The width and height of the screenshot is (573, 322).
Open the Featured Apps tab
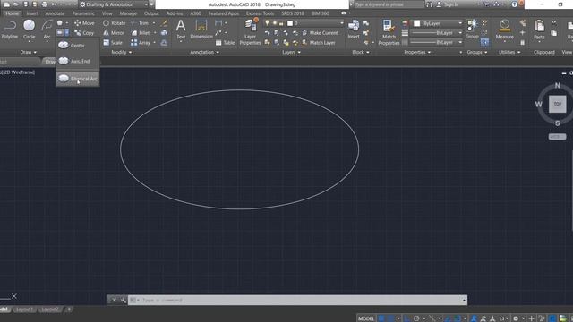tap(223, 13)
